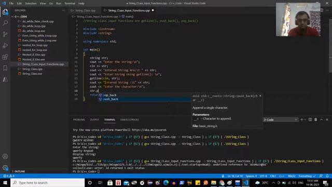Open the View menu
The width and height of the screenshot is (332, 187).
43,3
